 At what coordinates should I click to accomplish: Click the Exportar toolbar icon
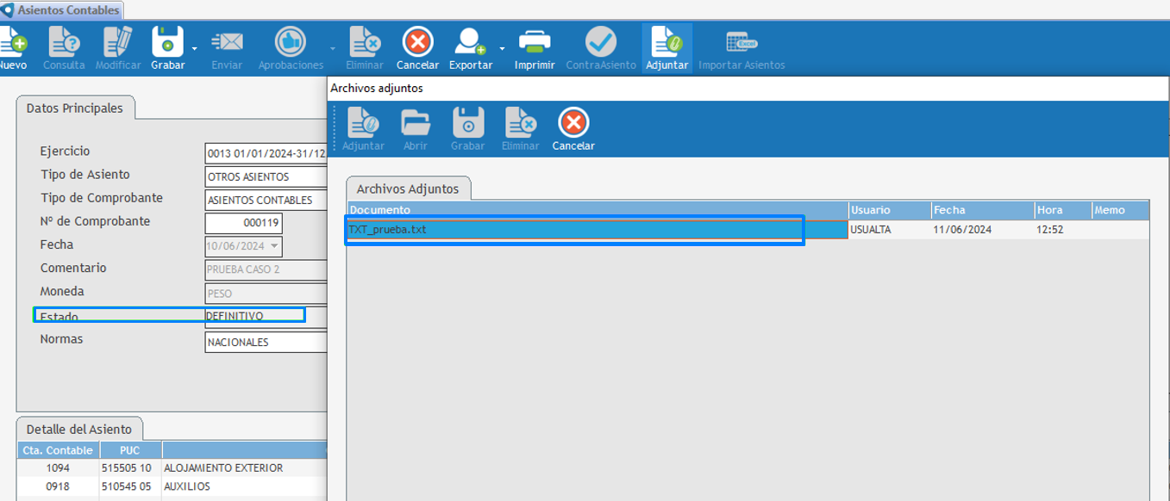471,43
